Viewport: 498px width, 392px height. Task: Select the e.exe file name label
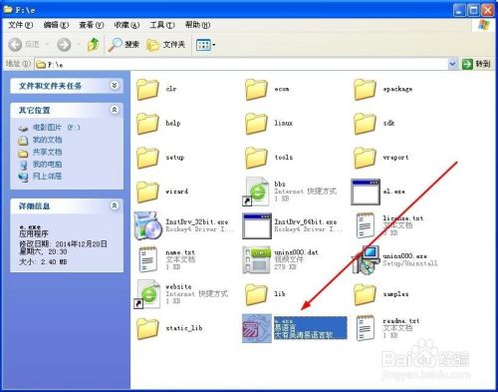point(284,321)
